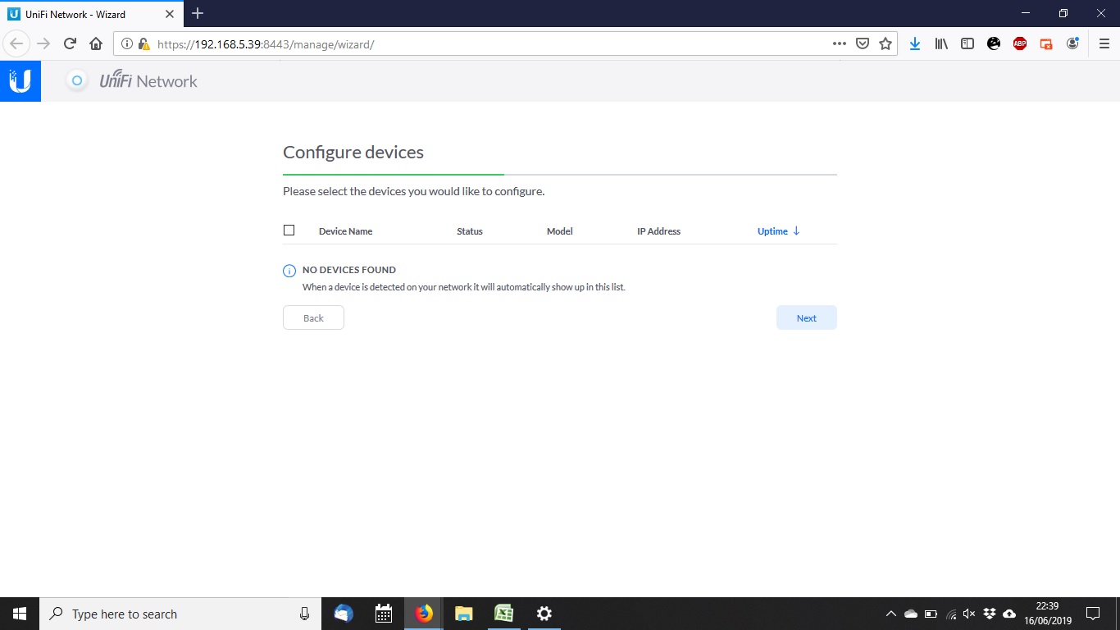Screen dimensions: 1120x630
Task: Click the battery tray icon
Action: [931, 614]
